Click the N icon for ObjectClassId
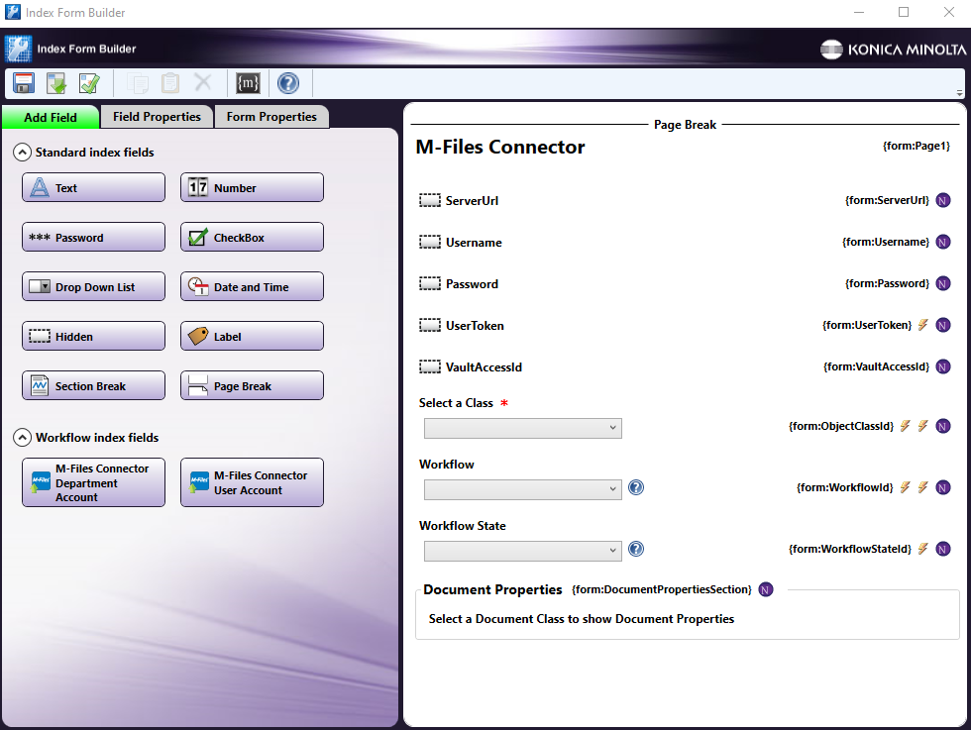The height and width of the screenshot is (730, 971). (943, 426)
